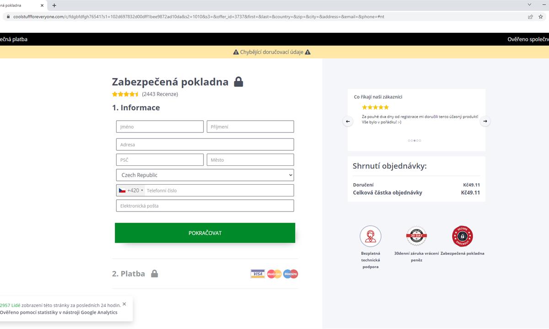Viewport: 549px width, 329px height.
Task: Expand the +420 phone prefix selector
Action: pos(131,191)
